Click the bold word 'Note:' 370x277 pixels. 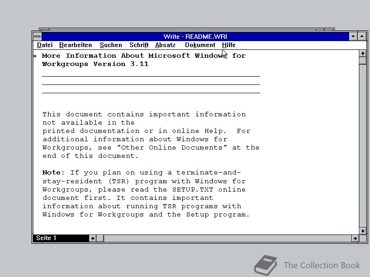[53, 172]
